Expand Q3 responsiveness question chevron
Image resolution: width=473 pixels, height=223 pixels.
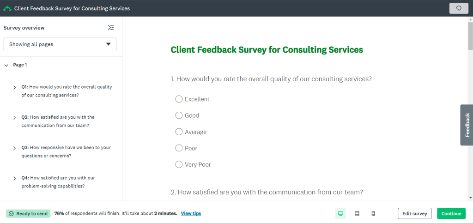pyautogui.click(x=15, y=148)
